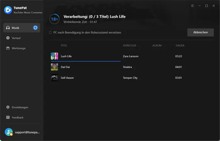The width and height of the screenshot is (220, 141).
Task: Click the user avatar icon
Action: tap(9, 132)
